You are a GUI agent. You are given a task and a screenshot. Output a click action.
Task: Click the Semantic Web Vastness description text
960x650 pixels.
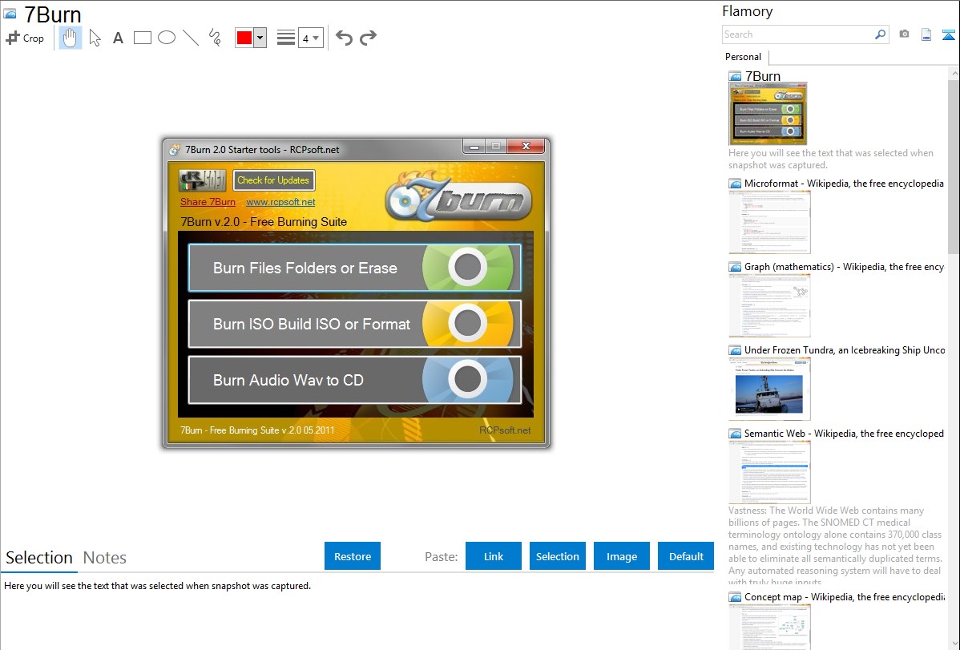coord(836,546)
